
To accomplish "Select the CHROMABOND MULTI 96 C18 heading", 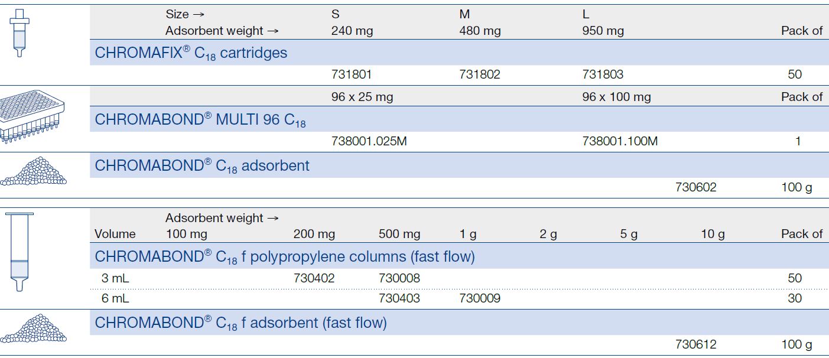I will point(200,120).
